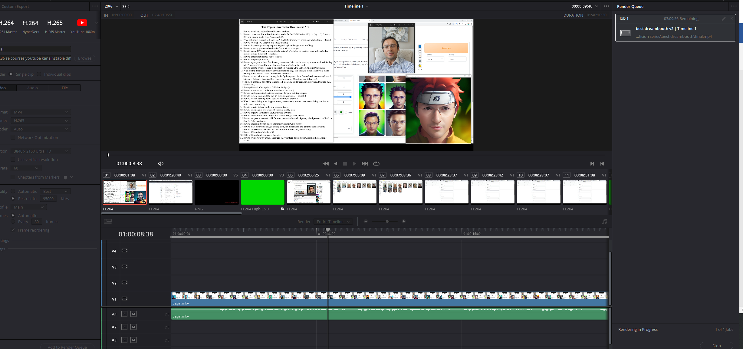Select the Automatic quality radio button
This screenshot has height=349, width=743.
[13, 191]
